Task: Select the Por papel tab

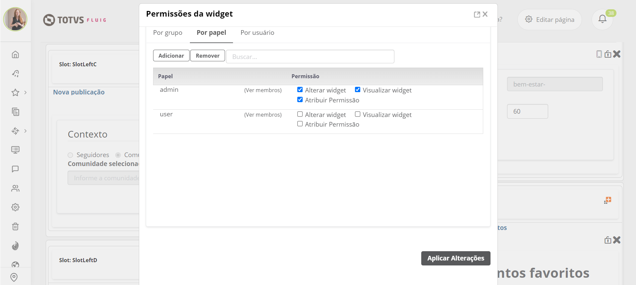Action: (211, 33)
